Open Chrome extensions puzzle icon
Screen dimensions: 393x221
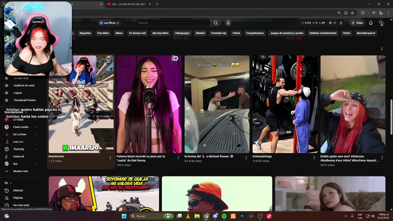pos(363,13)
